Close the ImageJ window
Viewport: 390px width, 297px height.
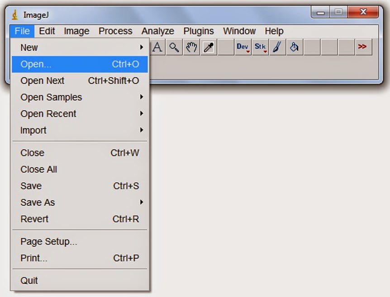coord(363,12)
